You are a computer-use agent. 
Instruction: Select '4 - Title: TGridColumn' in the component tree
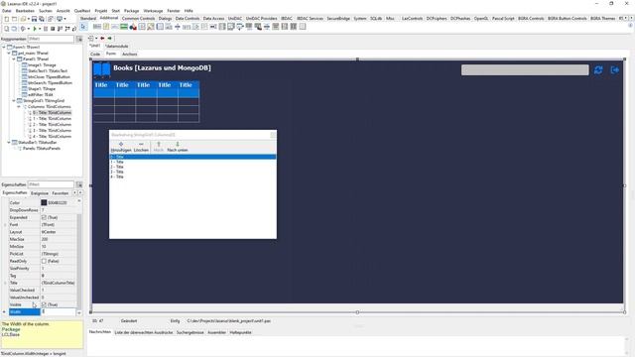pos(52,137)
